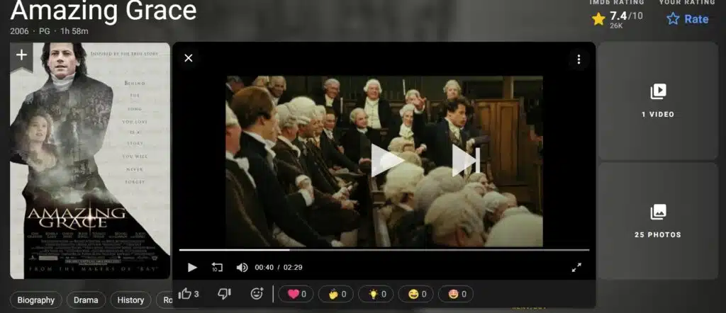Rate this movie with star button

[688, 19]
